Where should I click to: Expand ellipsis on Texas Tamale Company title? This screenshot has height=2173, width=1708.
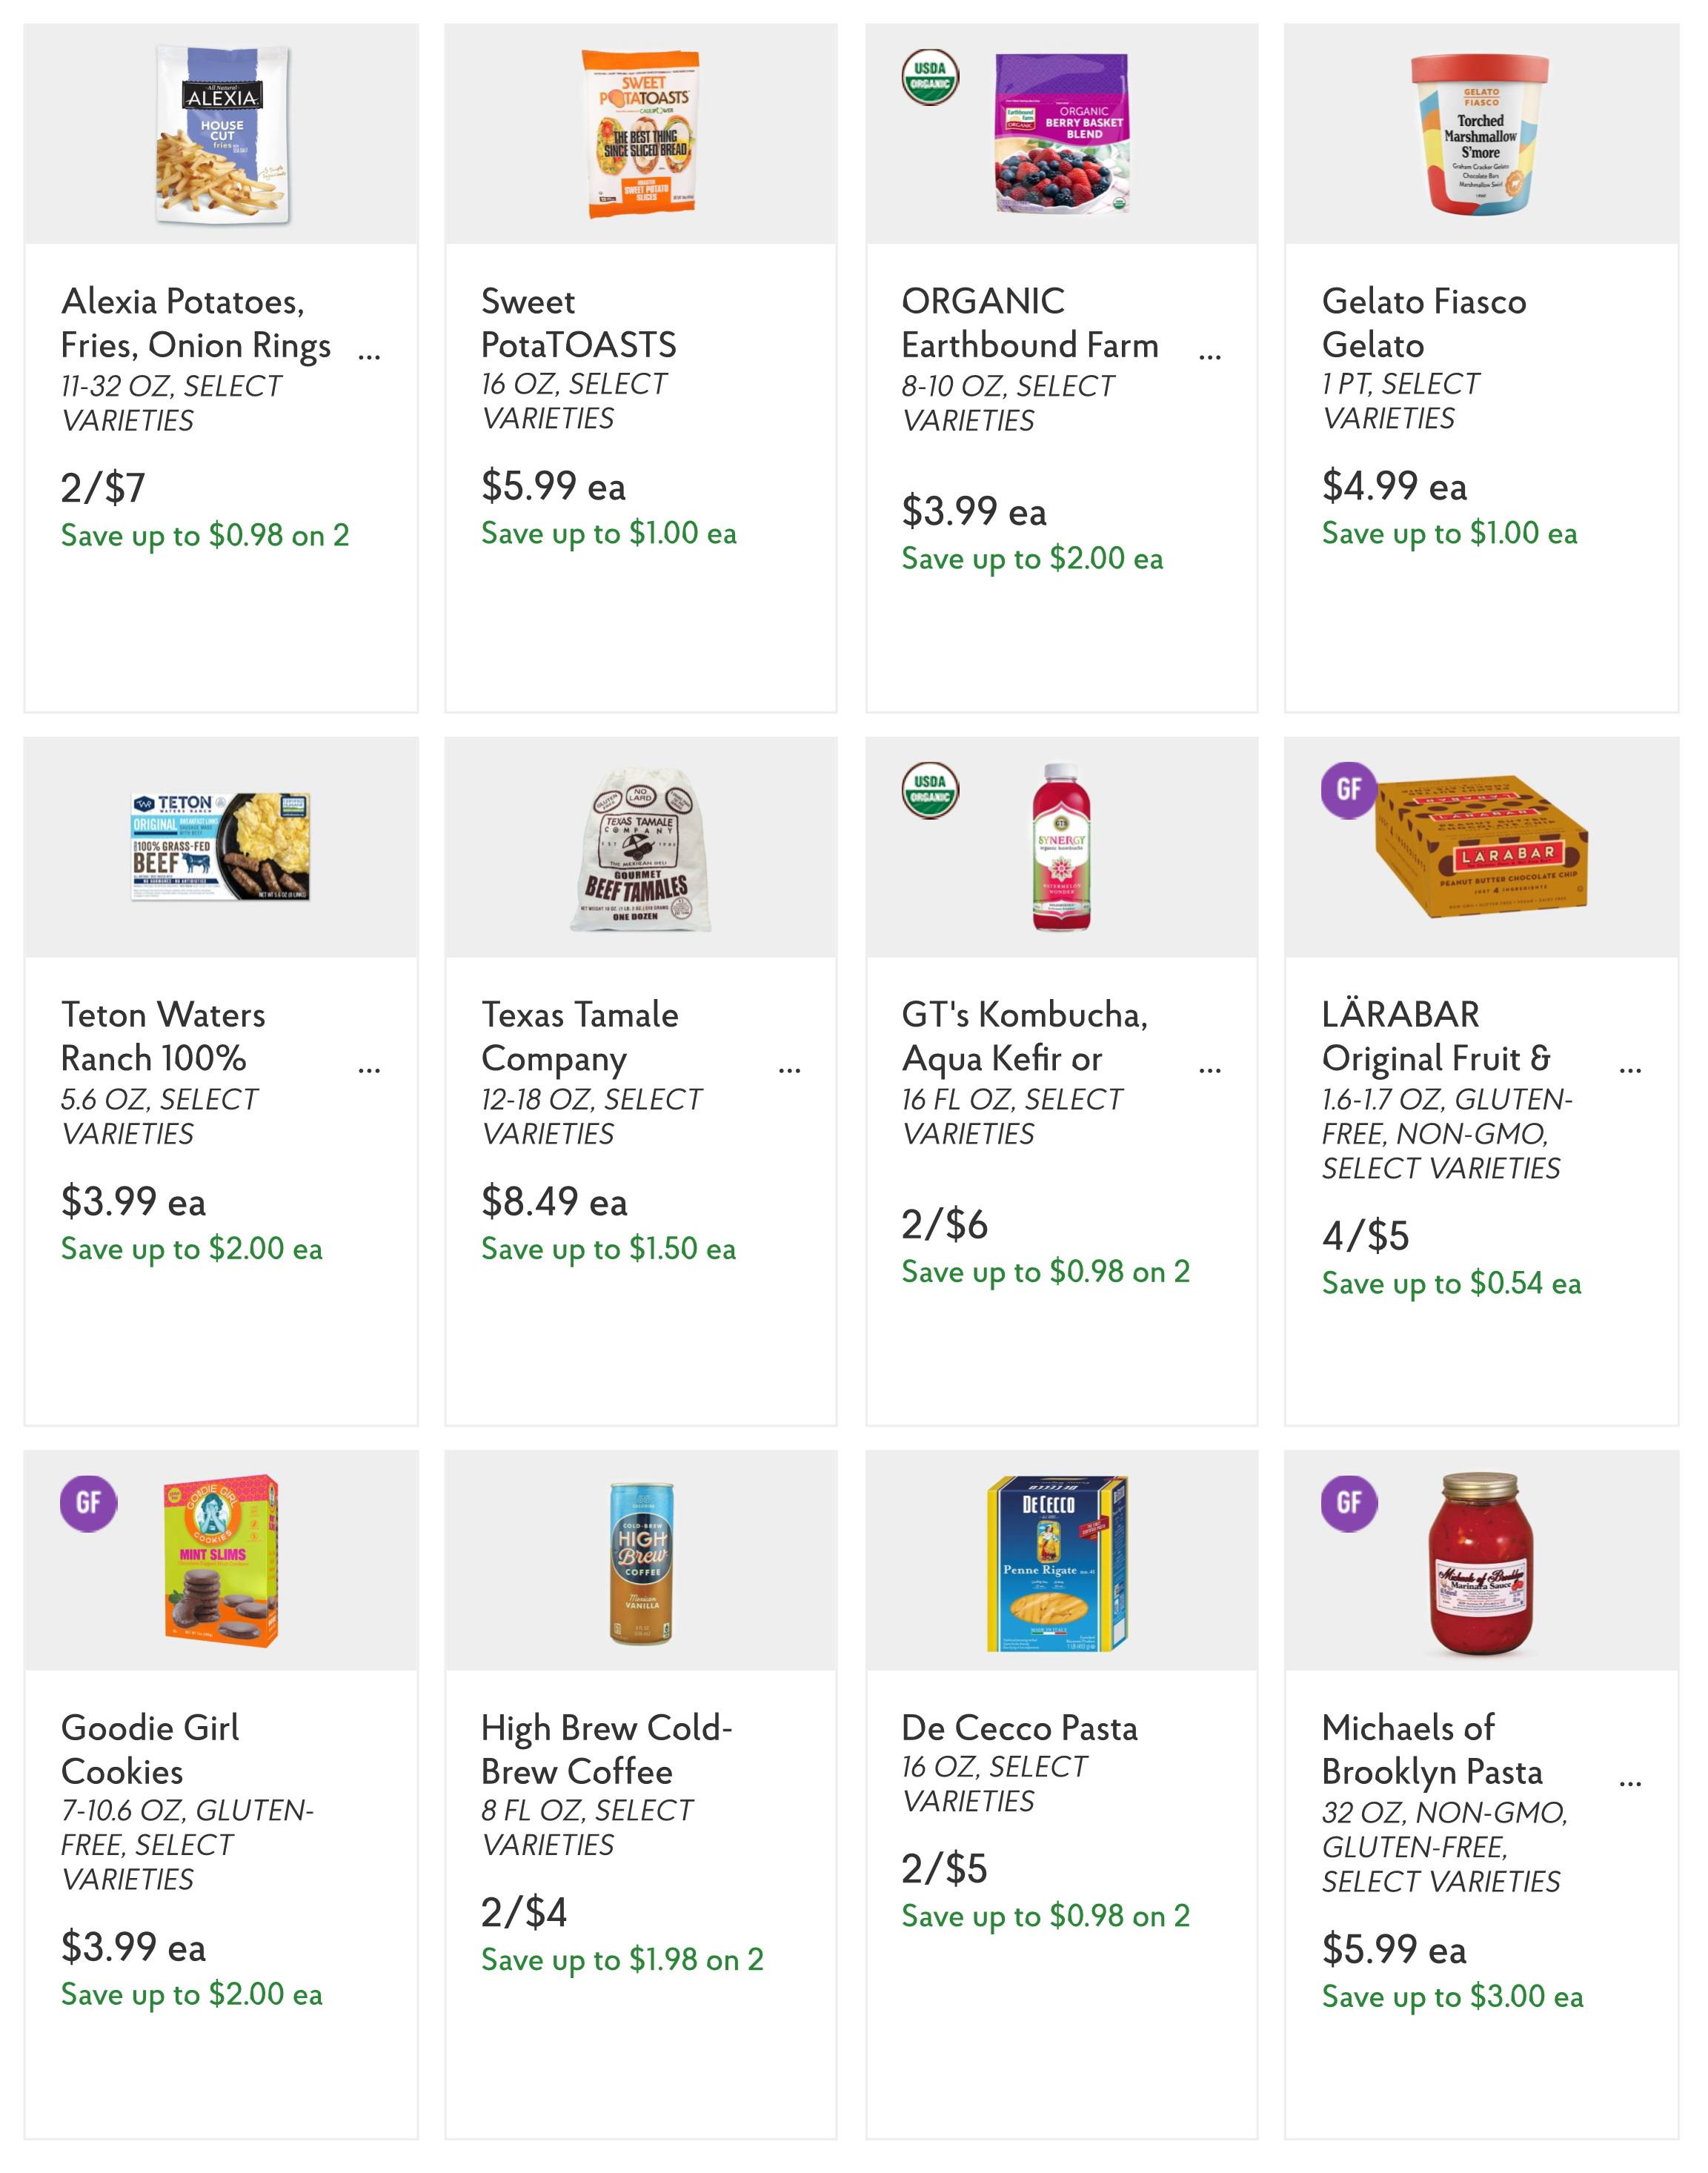coord(789,1069)
